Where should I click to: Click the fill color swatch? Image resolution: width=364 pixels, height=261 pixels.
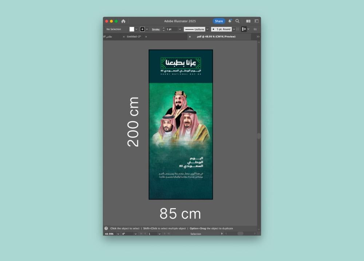coord(132,29)
